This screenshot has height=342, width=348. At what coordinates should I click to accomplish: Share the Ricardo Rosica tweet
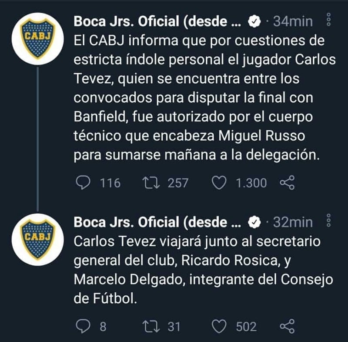(288, 326)
